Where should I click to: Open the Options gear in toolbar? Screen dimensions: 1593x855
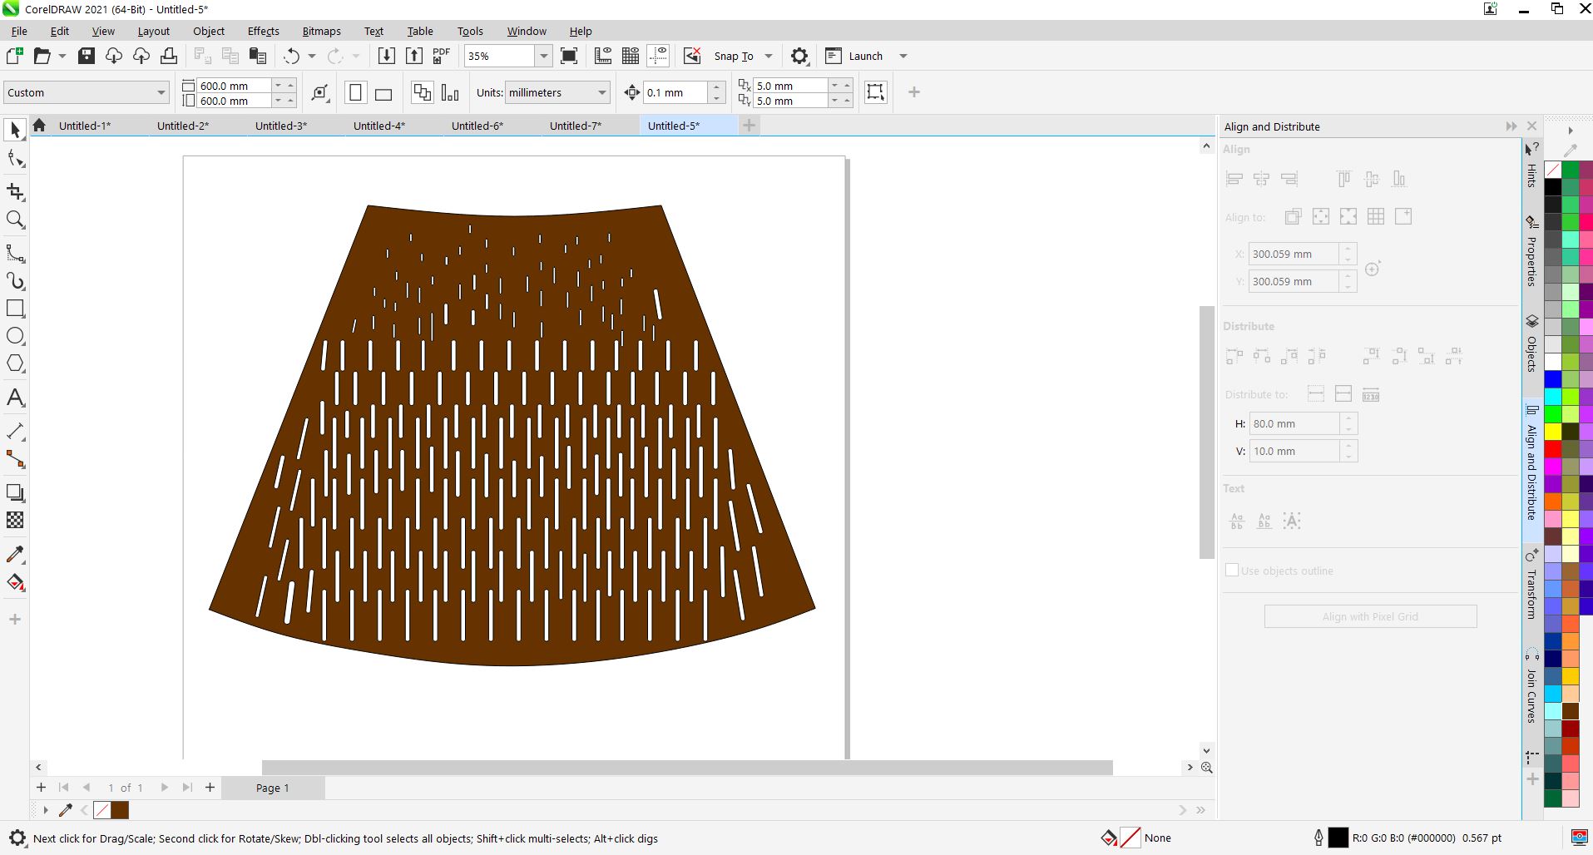click(799, 56)
